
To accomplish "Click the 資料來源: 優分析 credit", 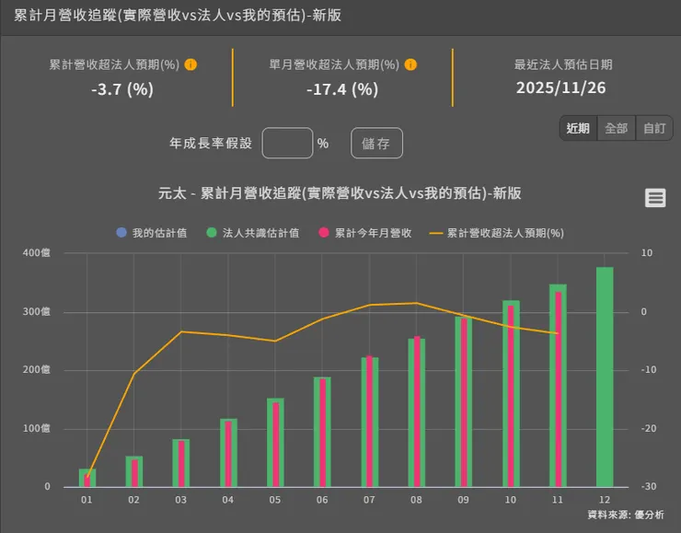I will click(626, 515).
